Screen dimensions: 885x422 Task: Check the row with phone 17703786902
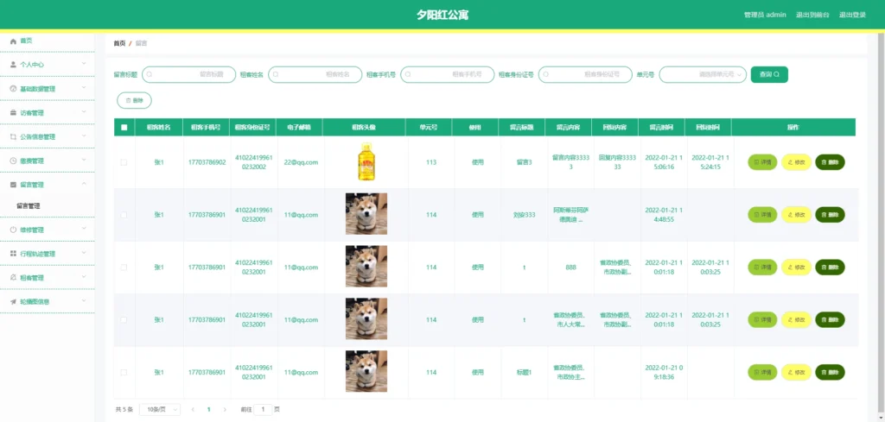tap(124, 162)
